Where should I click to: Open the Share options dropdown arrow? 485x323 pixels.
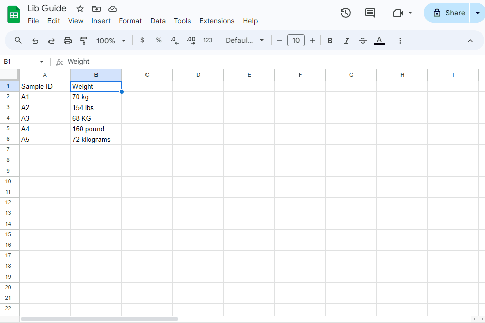pyautogui.click(x=477, y=13)
